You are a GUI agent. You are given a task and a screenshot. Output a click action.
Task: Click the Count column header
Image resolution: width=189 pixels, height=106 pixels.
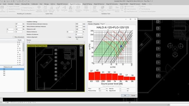[19, 40]
